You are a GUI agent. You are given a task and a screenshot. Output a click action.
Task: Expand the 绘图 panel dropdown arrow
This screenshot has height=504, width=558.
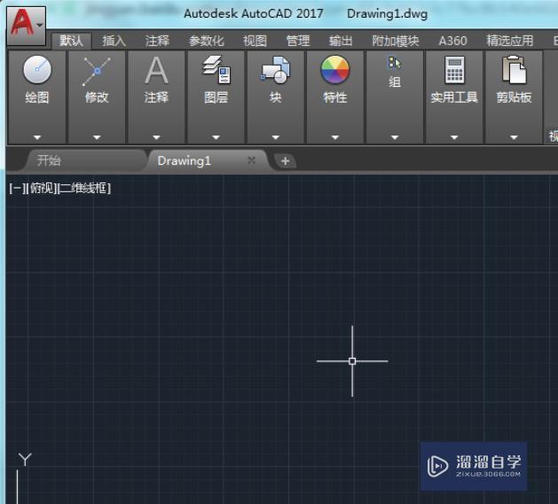37,137
